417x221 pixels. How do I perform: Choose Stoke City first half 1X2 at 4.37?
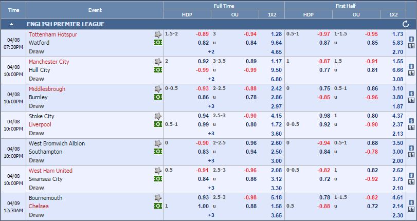tap(398, 116)
